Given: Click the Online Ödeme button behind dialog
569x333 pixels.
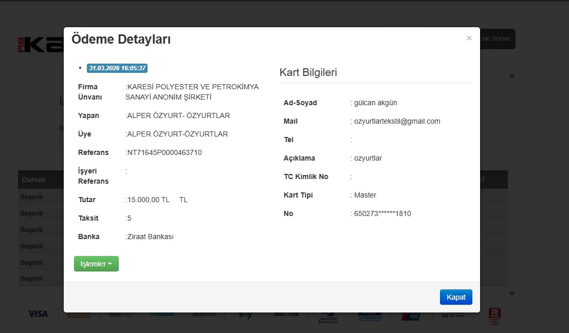Looking at the screenshot, I should point(497,39).
